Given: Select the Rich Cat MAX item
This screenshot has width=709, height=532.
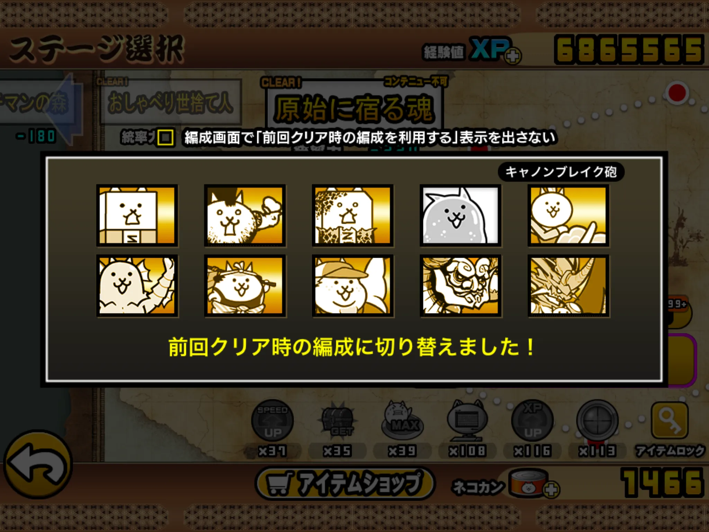Looking at the screenshot, I should [x=402, y=420].
